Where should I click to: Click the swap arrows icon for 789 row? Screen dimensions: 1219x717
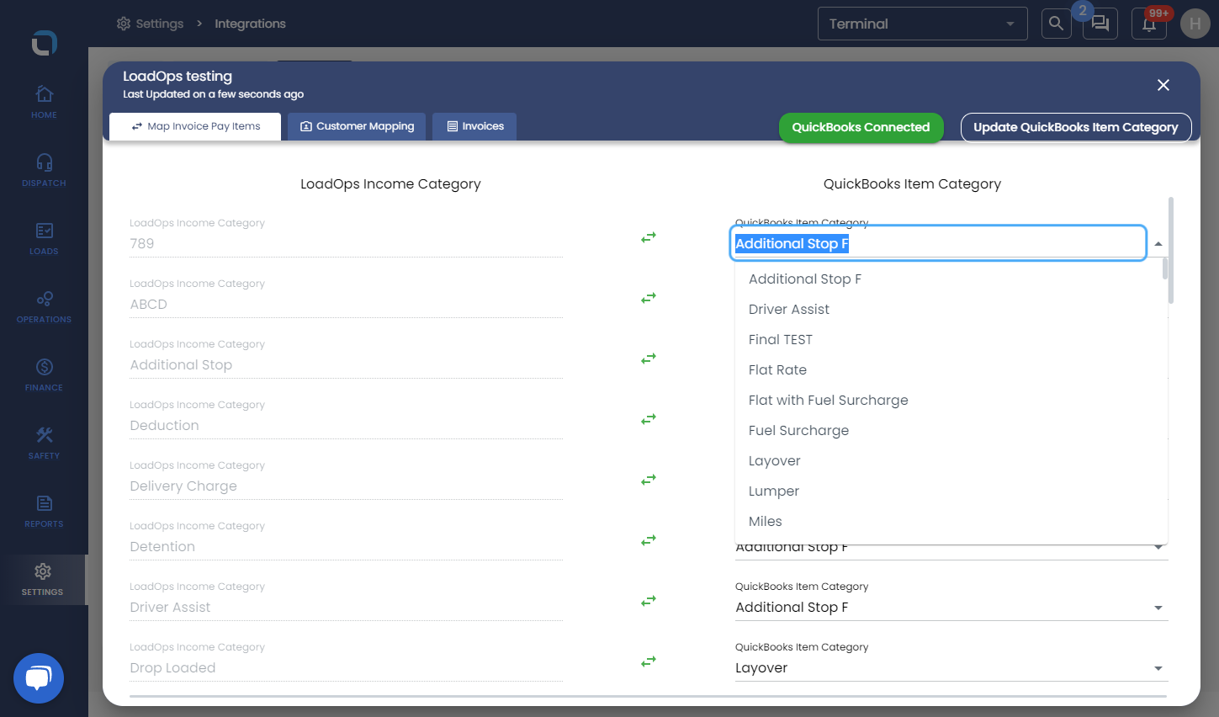[649, 238]
